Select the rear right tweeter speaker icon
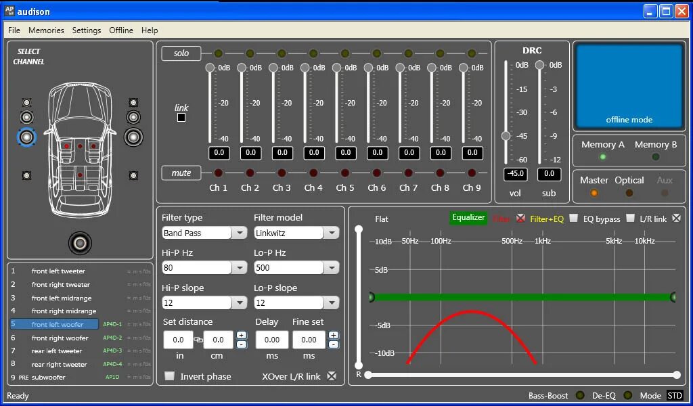 (x=133, y=176)
